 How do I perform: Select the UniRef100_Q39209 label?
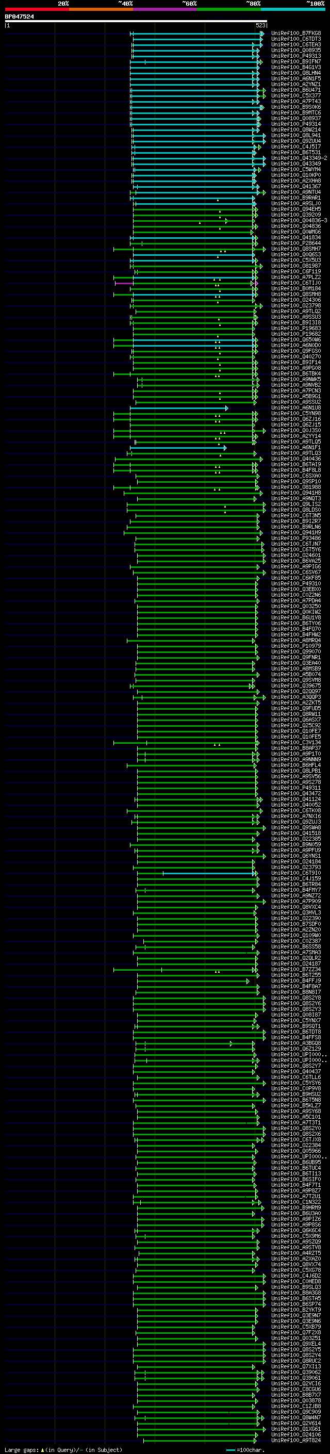[296, 215]
